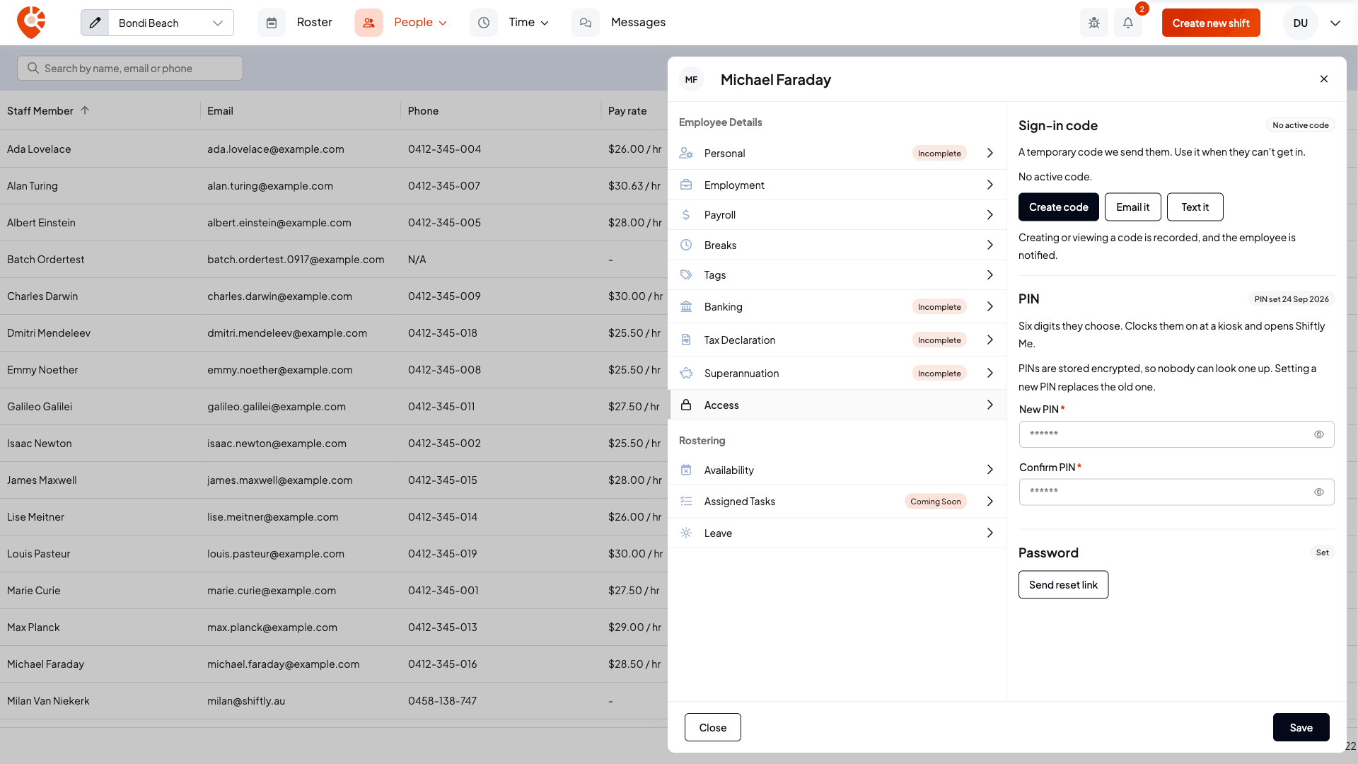Click the bug report icon

point(1094,23)
